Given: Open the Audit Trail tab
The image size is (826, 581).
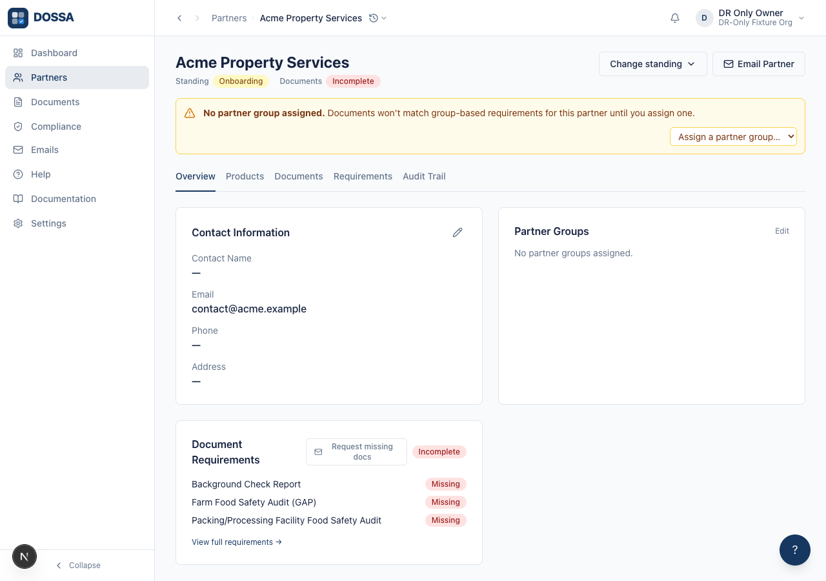Looking at the screenshot, I should tap(424, 176).
